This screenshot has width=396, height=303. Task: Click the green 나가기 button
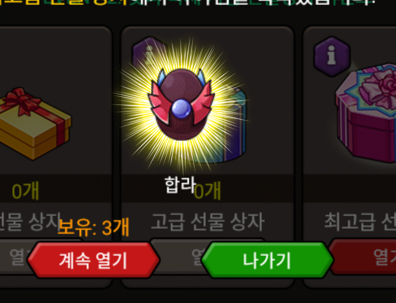267,260
